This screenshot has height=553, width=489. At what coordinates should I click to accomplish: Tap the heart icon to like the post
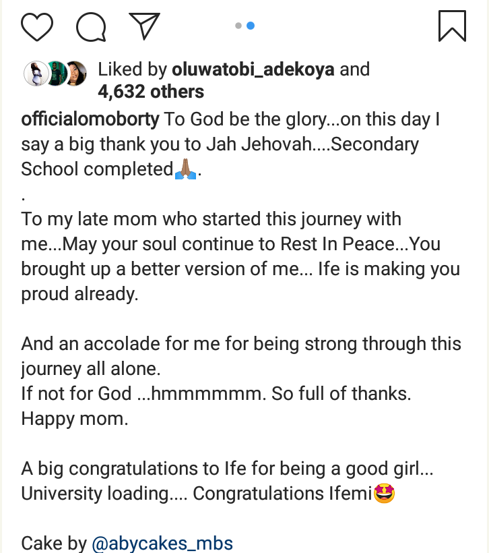pyautogui.click(x=37, y=27)
